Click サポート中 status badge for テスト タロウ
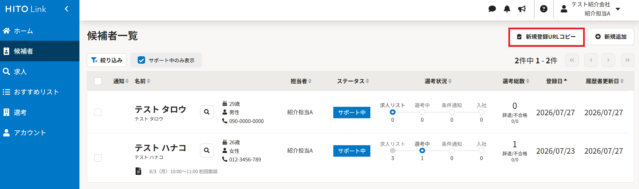This screenshot has width=639, height=189. coord(352,113)
